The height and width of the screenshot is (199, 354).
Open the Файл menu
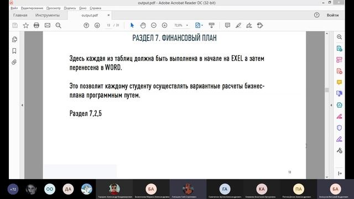[x=14, y=8]
